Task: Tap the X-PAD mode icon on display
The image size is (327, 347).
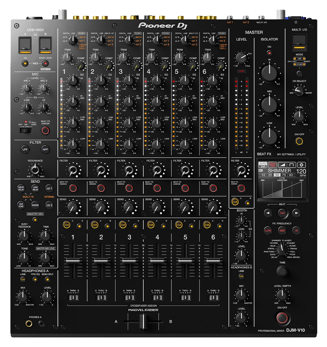Action: [x=287, y=165]
